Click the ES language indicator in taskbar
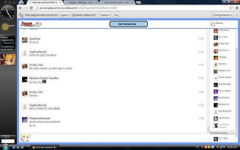The image size is (240, 150). coord(198,147)
